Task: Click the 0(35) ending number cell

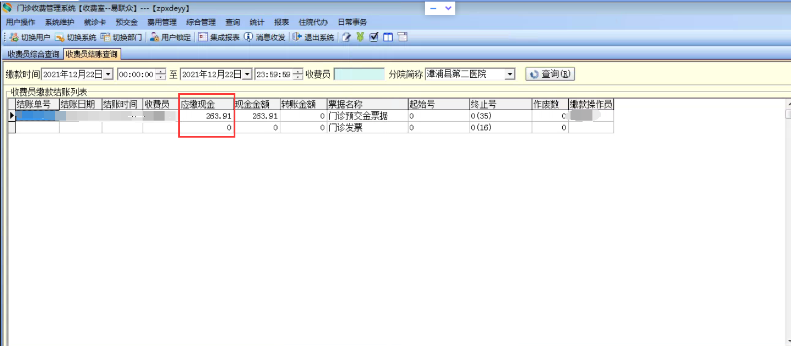Action: [501, 116]
